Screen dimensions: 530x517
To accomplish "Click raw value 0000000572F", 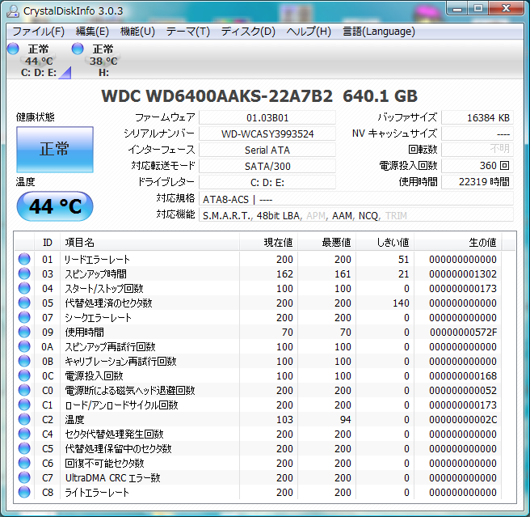I will tap(463, 332).
